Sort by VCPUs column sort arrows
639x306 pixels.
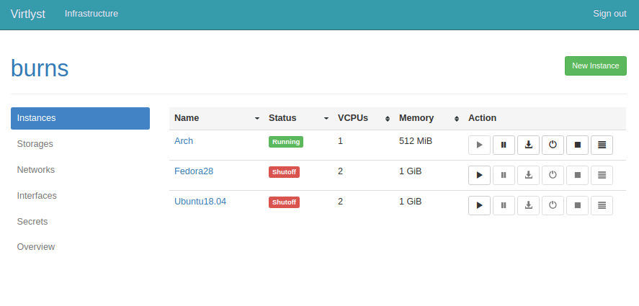point(388,118)
